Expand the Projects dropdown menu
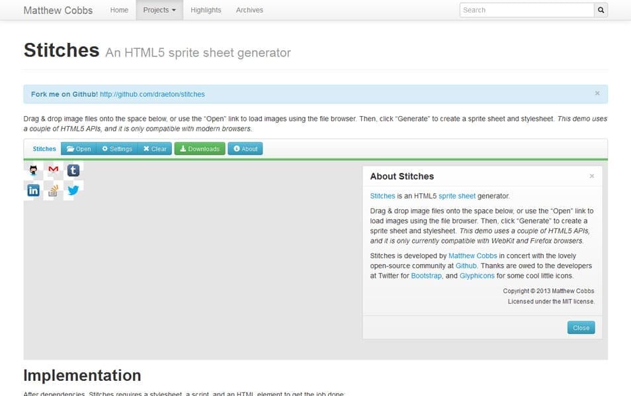 coord(159,10)
